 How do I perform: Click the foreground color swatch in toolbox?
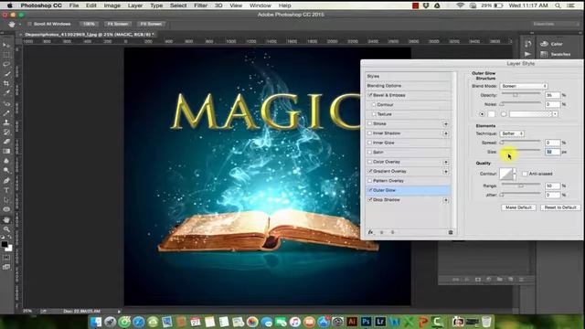click(x=5, y=244)
